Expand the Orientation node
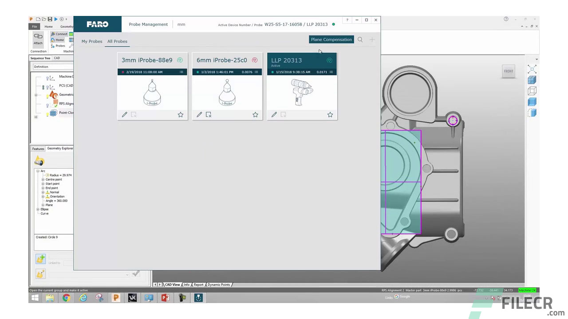This screenshot has height=319, width=568. coord(43,196)
